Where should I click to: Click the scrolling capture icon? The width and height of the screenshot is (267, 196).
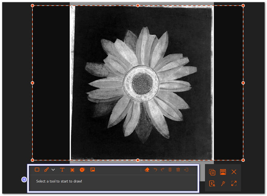[x=212, y=183]
